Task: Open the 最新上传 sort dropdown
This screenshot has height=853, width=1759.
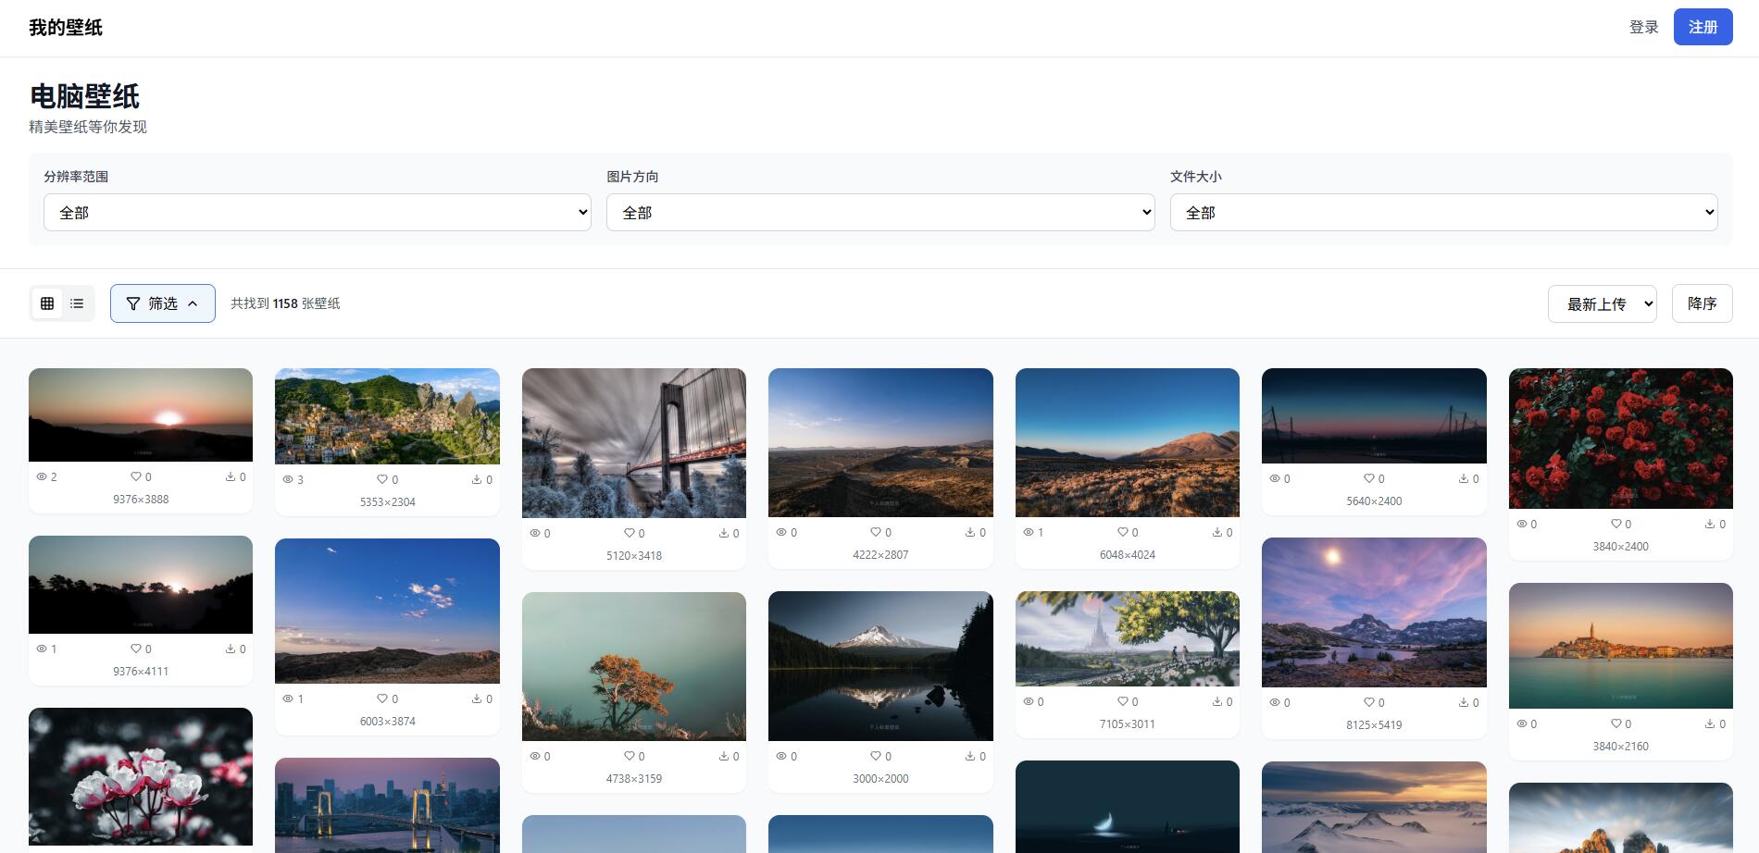Action: [1602, 303]
